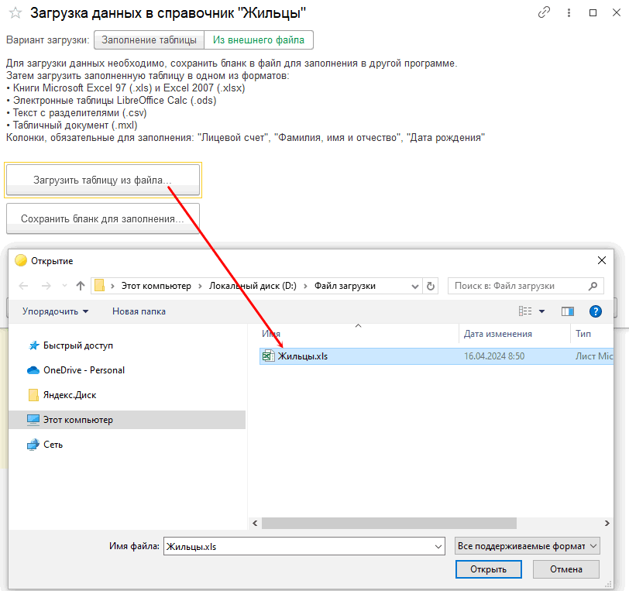Select 'Этот компьютер' in navigation pane
This screenshot has width=629, height=591.
[x=127, y=420]
